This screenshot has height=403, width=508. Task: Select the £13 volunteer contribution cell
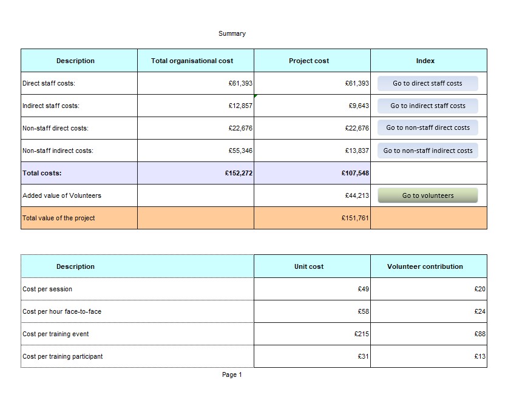point(428,356)
